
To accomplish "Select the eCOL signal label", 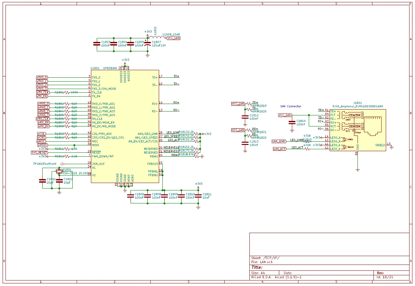I will [42, 134].
